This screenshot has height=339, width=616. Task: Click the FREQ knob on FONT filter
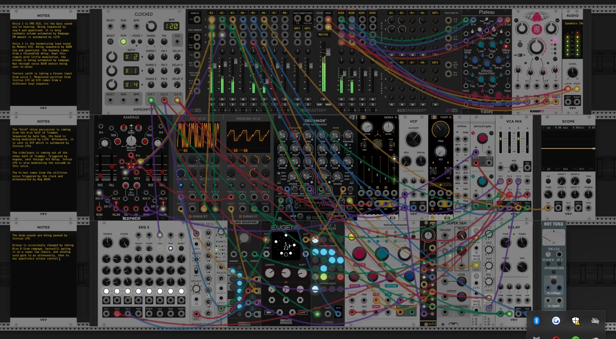[440, 129]
